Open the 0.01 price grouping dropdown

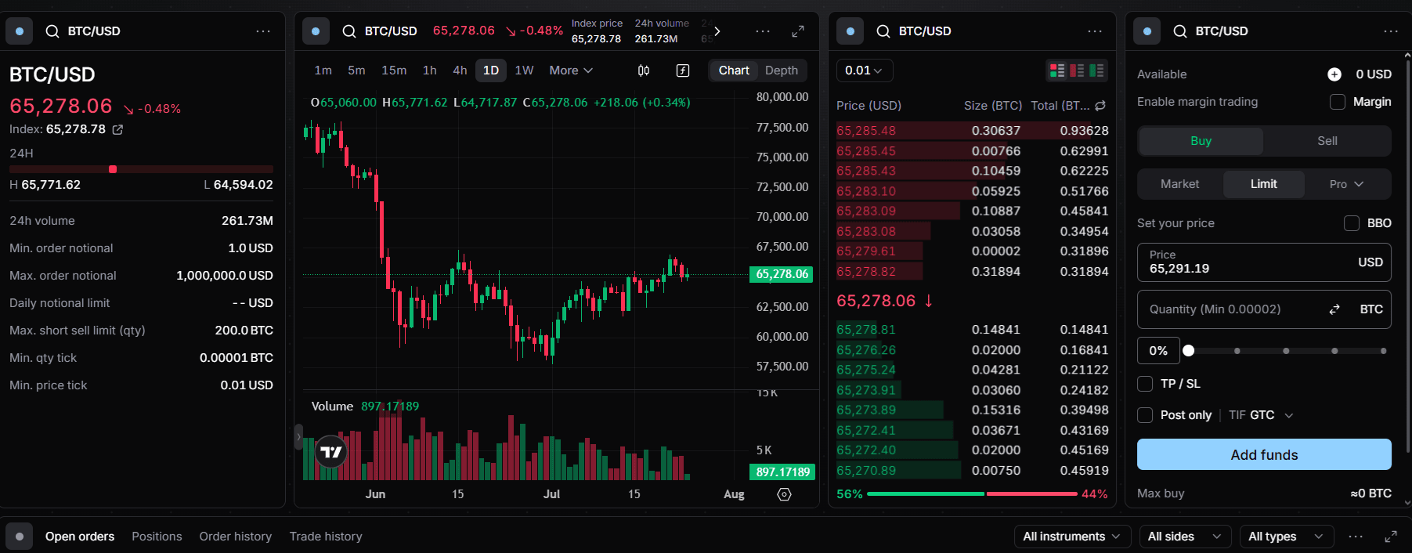[865, 70]
